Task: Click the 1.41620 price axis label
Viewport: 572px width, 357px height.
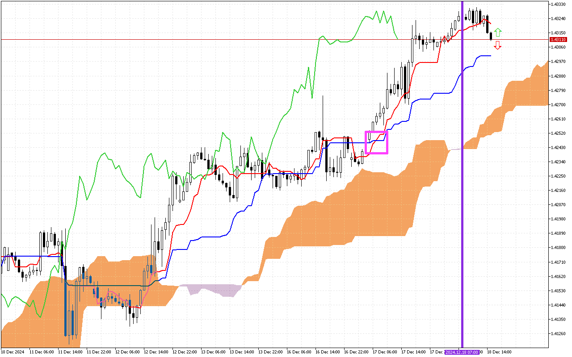Action: (557, 276)
